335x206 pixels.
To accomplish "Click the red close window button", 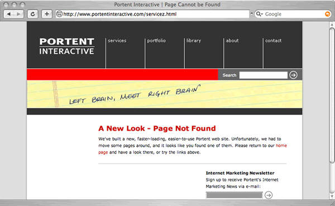I will [6, 4].
